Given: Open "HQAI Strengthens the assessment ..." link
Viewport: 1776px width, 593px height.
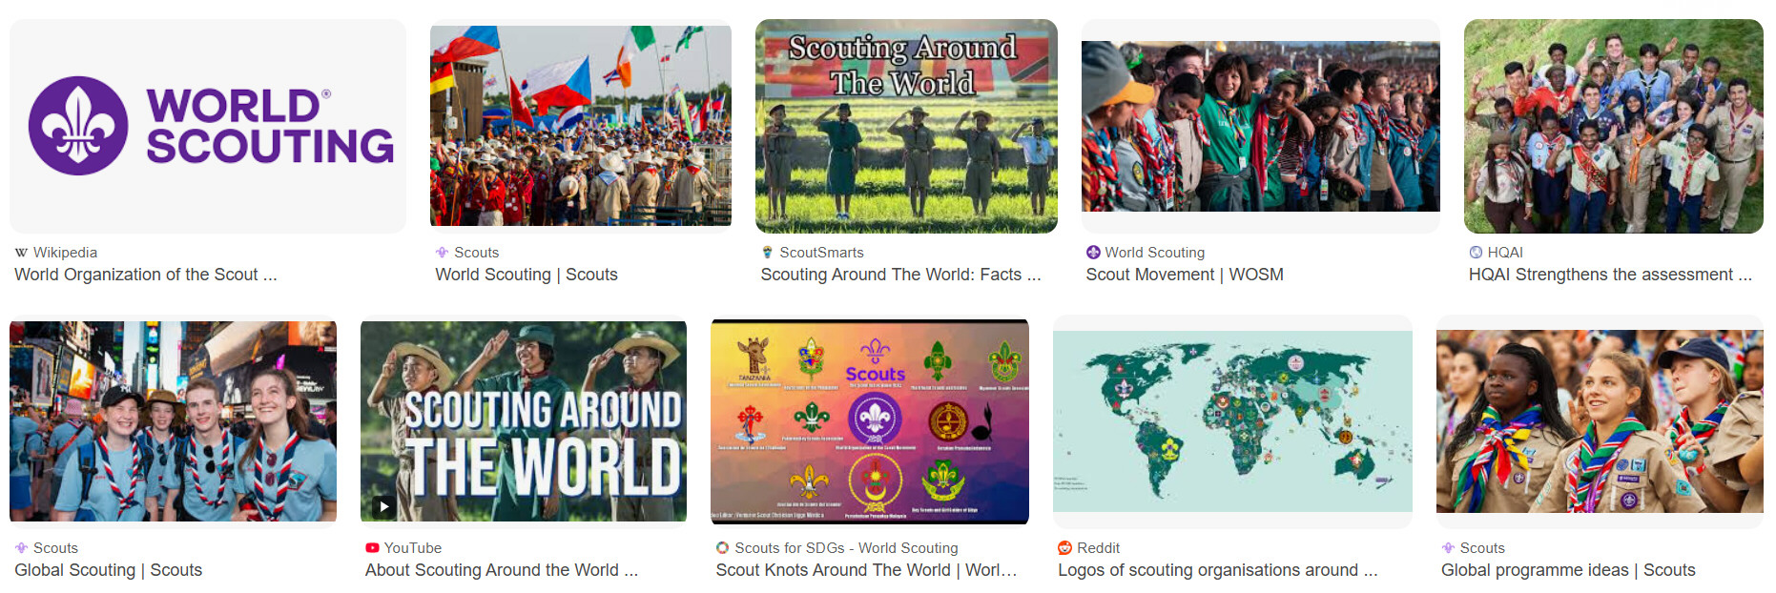Looking at the screenshot, I should click(1610, 275).
